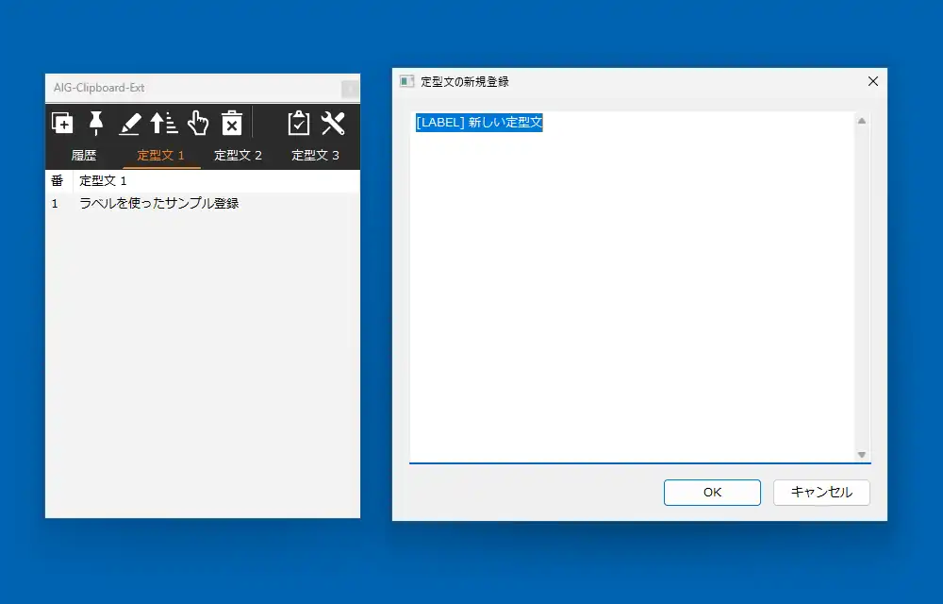This screenshot has height=604, width=943.
Task: Toggle the pin (always on top) icon
Action: 96,123
